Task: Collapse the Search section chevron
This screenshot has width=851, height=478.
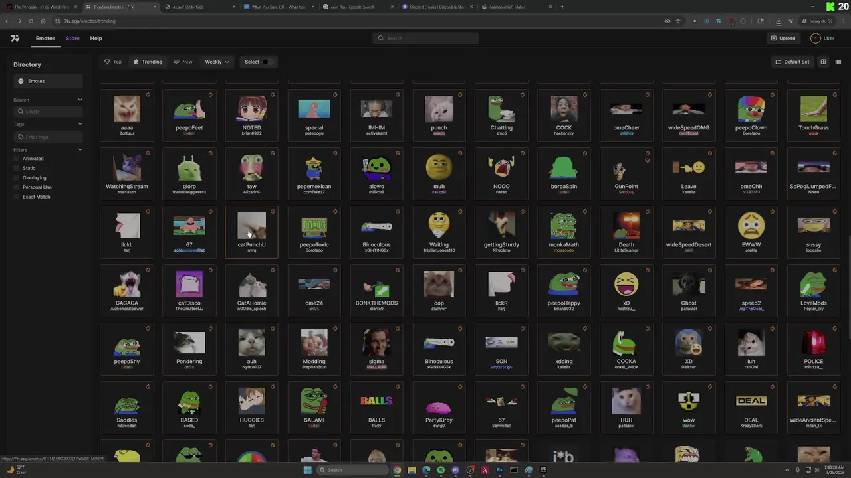Action: tap(80, 100)
